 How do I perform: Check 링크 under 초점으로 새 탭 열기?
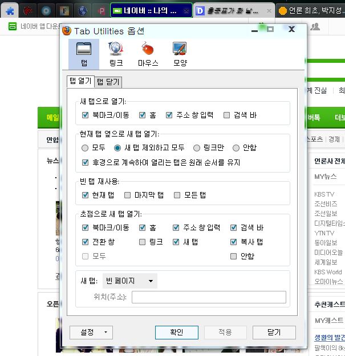click(142, 242)
